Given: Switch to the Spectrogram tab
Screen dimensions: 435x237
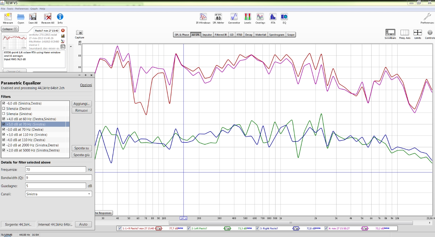Looking at the screenshot, I should click(277, 35).
